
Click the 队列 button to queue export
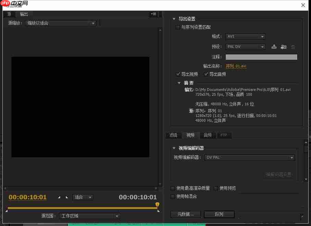[219, 214]
